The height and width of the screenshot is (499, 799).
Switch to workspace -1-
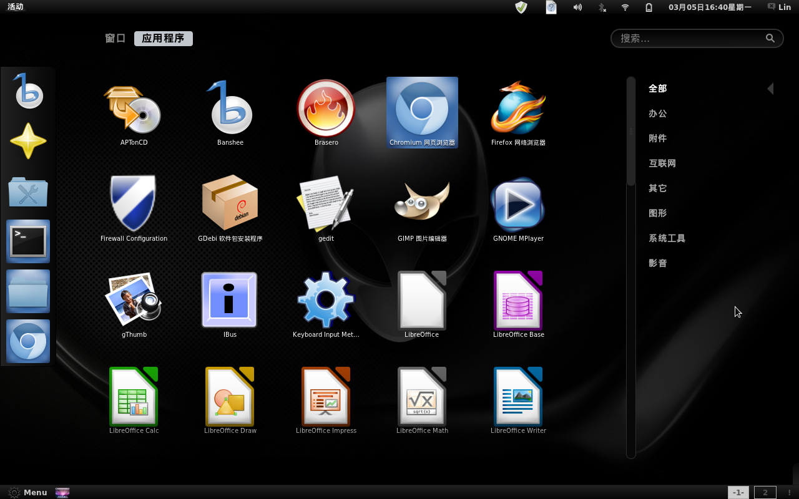tap(738, 492)
